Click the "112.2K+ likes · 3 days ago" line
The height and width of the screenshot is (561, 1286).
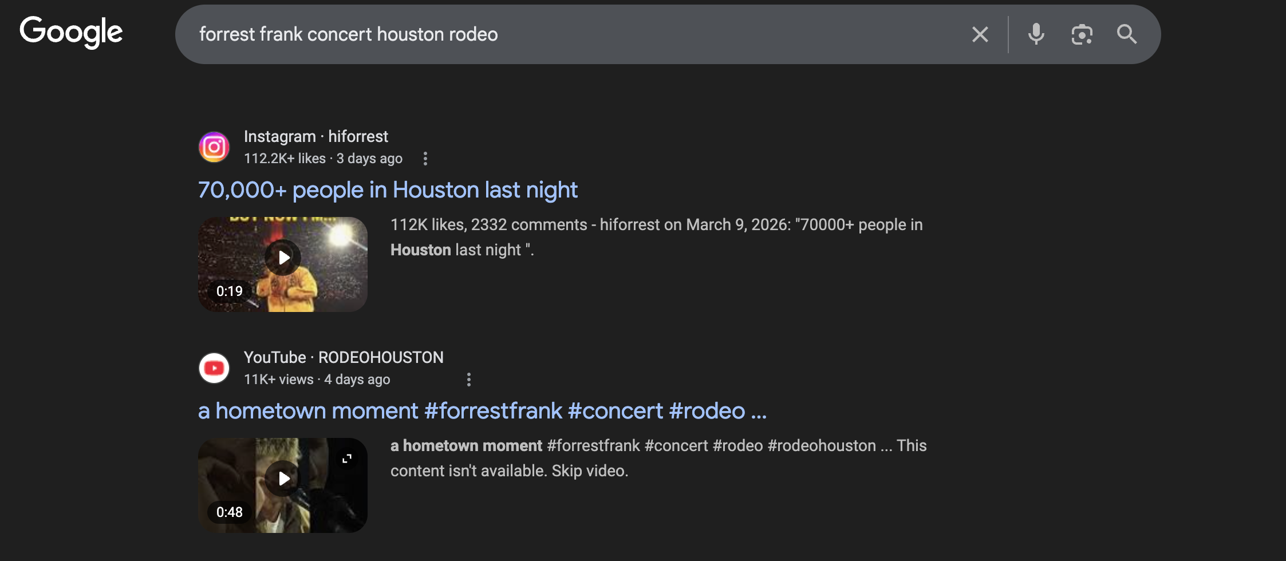coord(323,159)
